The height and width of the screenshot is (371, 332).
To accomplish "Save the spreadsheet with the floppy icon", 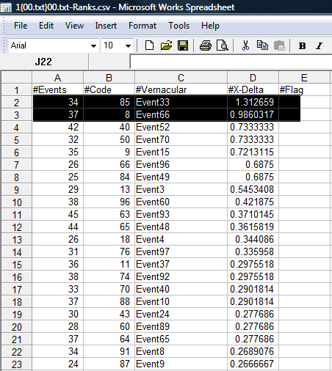I will (183, 45).
